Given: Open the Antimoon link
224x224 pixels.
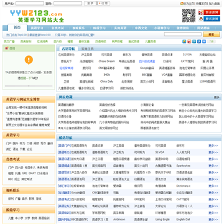Looking at the screenshot, I should click(x=119, y=220).
